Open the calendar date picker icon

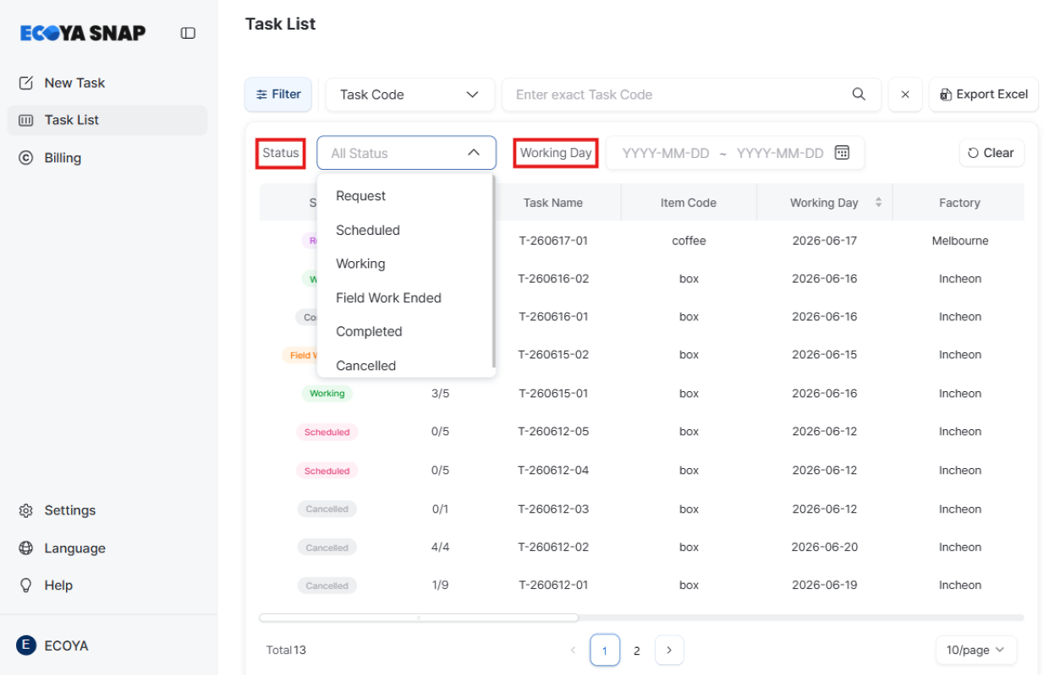tap(842, 153)
